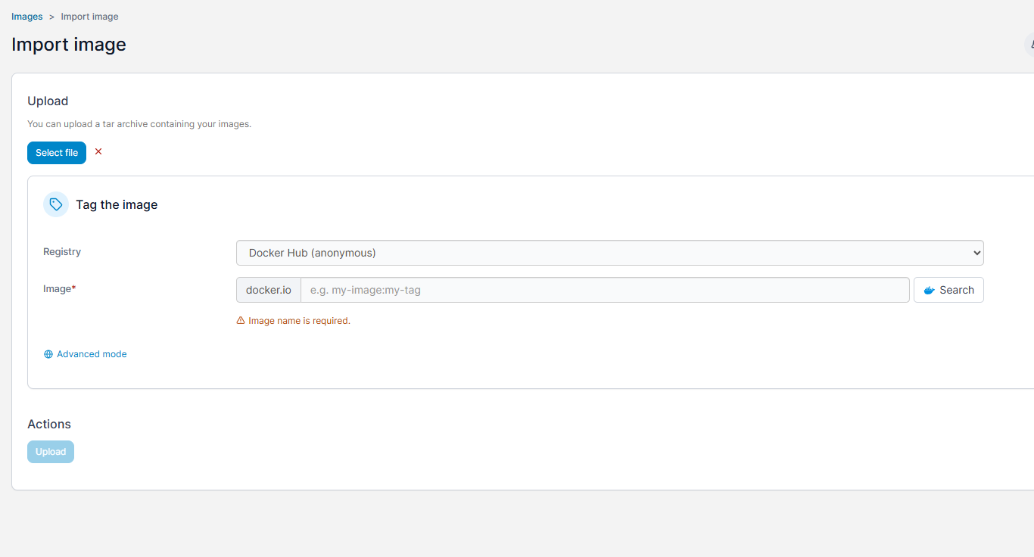Click the Tag the image title

[117, 204]
